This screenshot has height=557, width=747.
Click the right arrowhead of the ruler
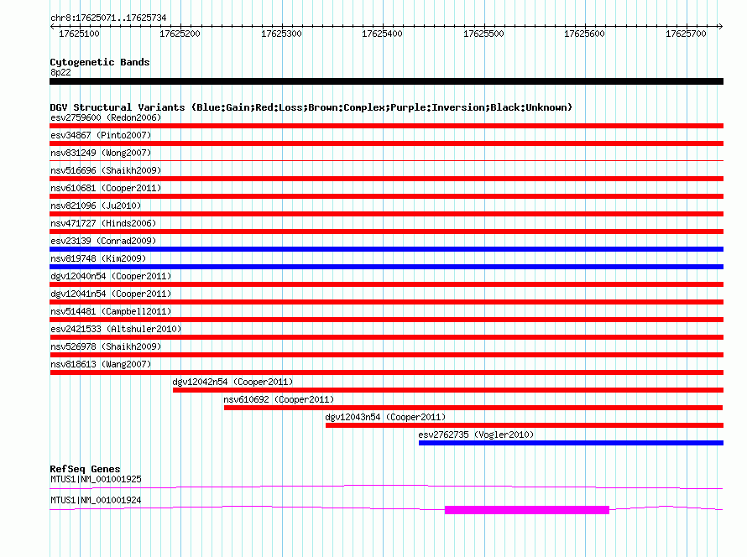tap(721, 26)
